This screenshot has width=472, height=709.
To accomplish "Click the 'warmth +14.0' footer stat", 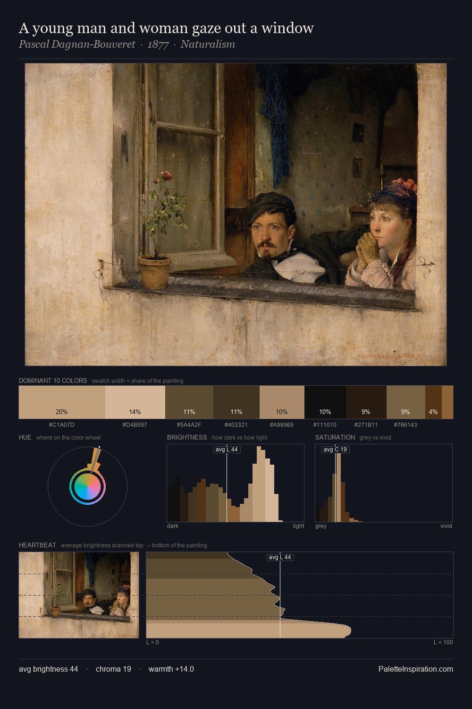I will tap(171, 669).
